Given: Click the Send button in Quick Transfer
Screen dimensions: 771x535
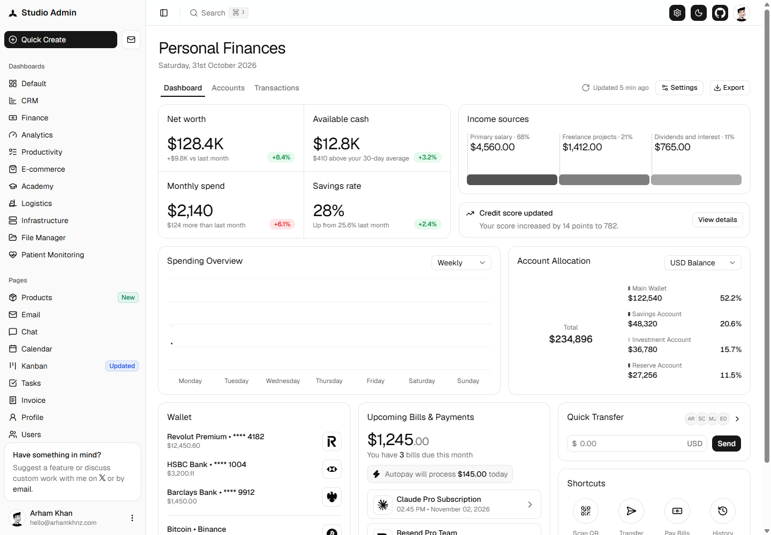Looking at the screenshot, I should [727, 444].
